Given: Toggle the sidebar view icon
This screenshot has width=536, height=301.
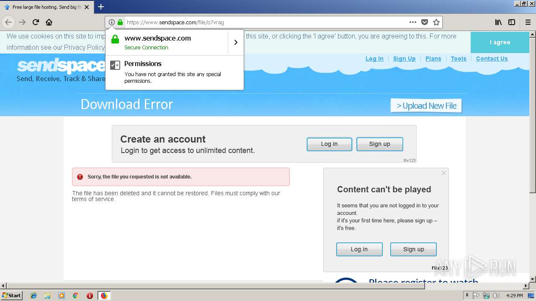Looking at the screenshot, I should tap(512, 22).
